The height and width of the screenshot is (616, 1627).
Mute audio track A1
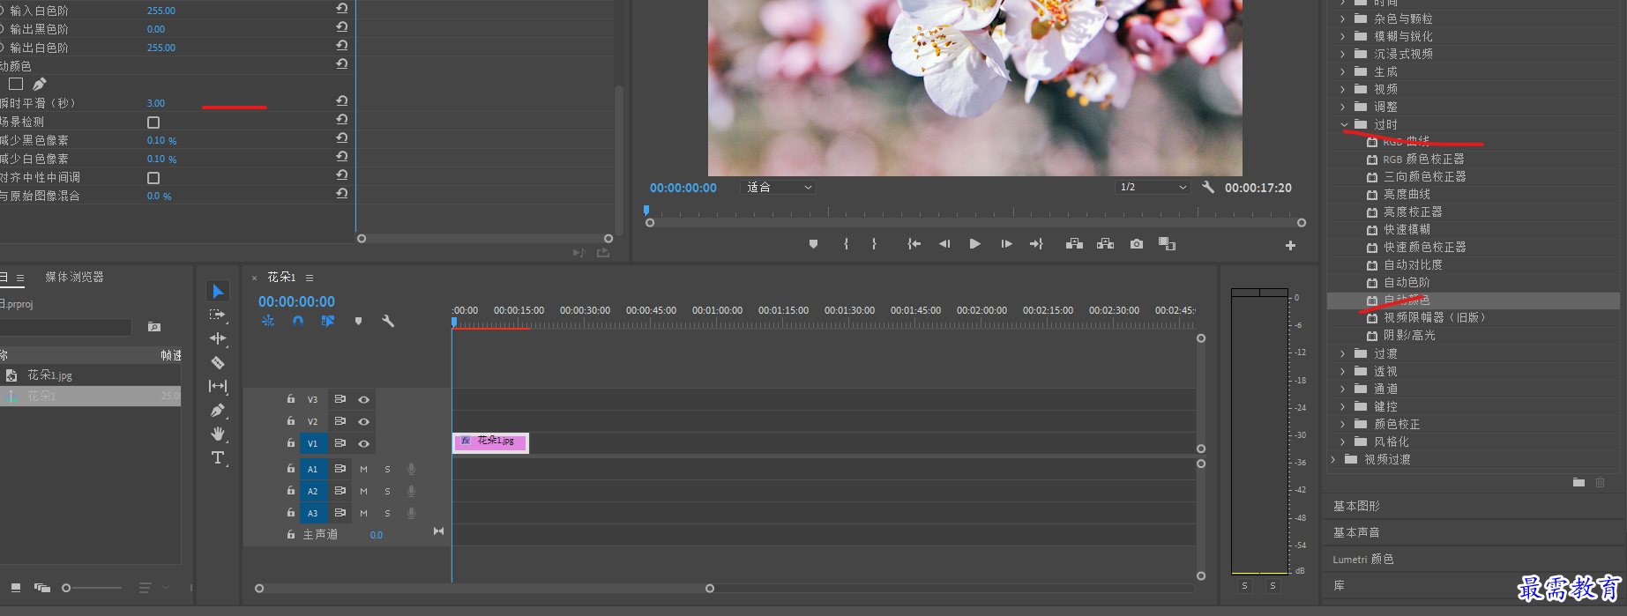363,469
